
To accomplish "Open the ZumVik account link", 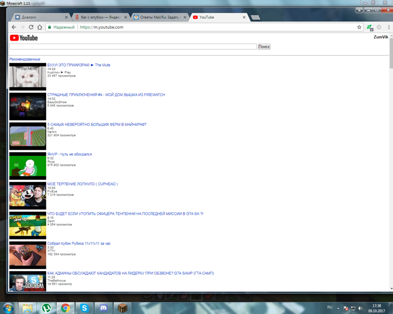I will click(381, 37).
